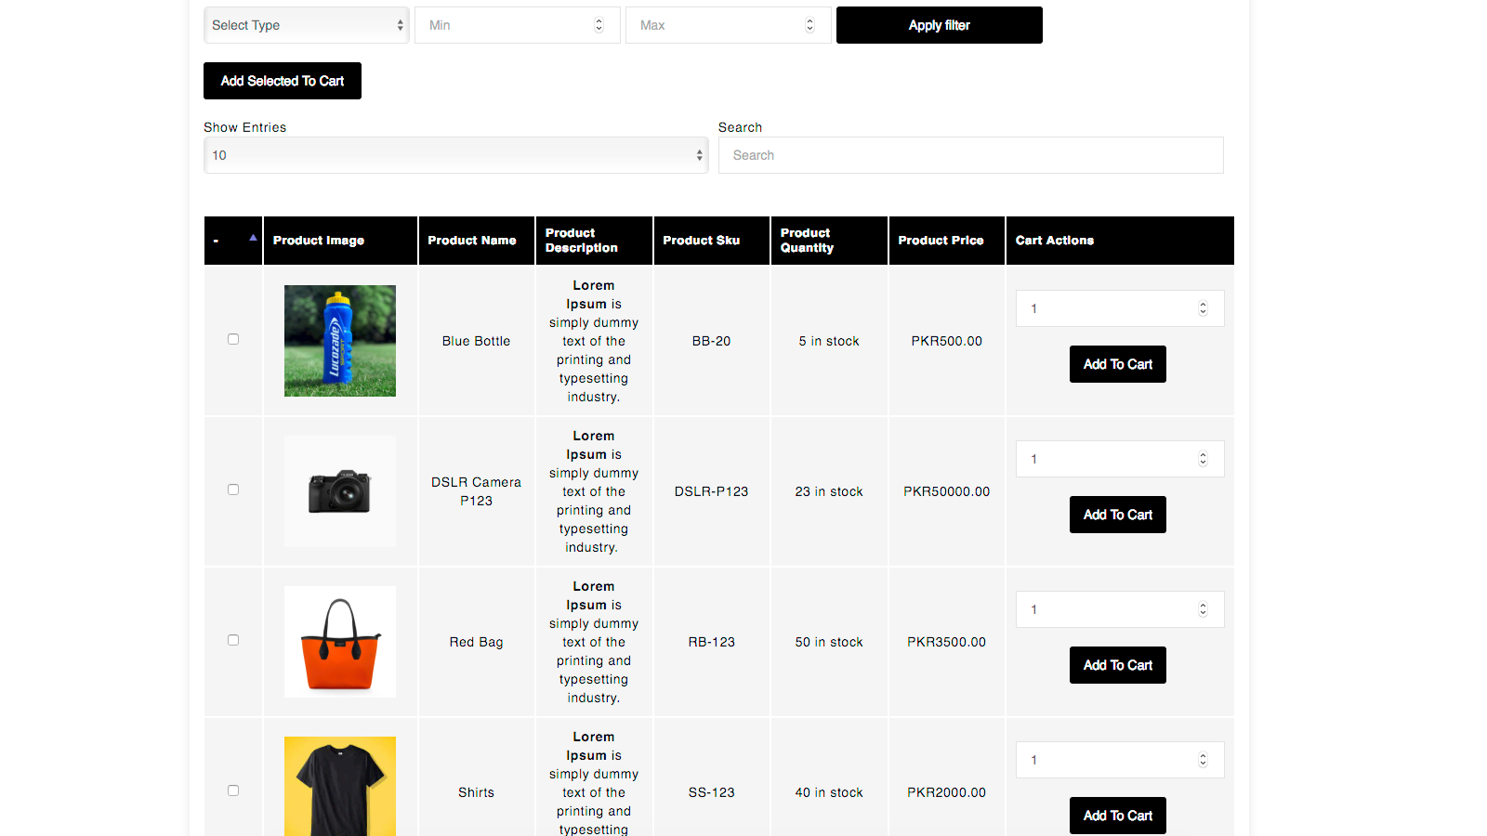Tick the Blue Bottle row checkbox
The width and height of the screenshot is (1487, 836).
click(x=233, y=339)
